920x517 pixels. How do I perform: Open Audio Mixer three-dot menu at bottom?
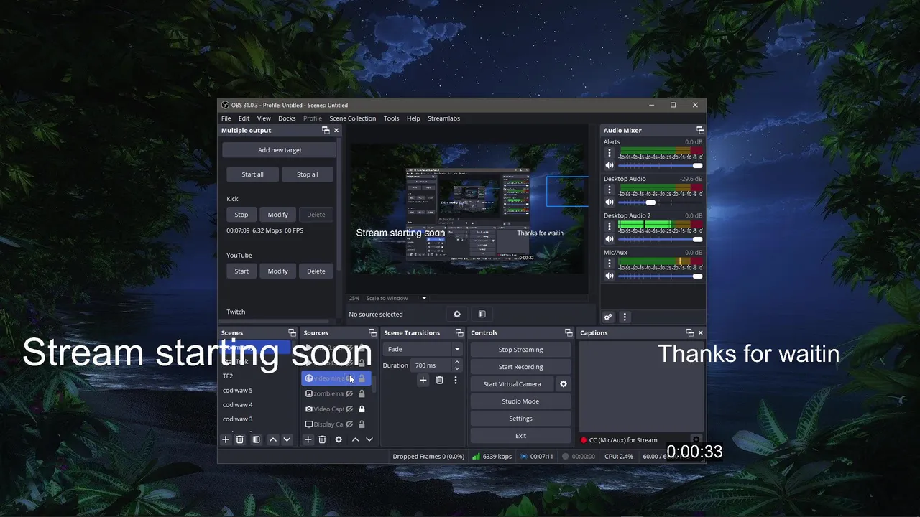point(625,317)
